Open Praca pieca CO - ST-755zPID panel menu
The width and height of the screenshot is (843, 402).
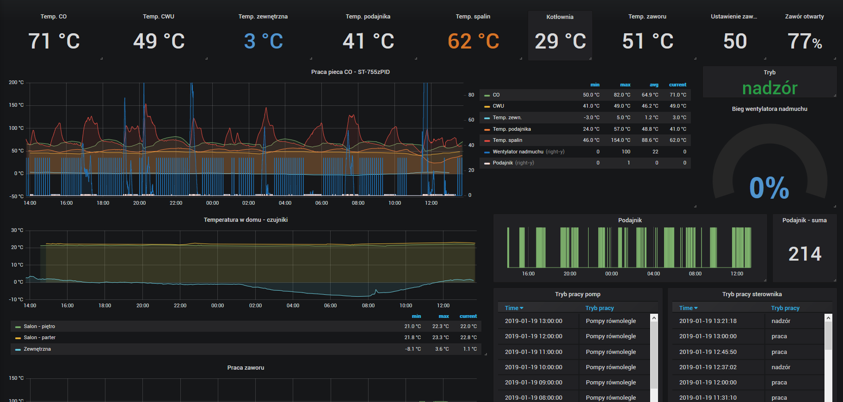point(351,72)
